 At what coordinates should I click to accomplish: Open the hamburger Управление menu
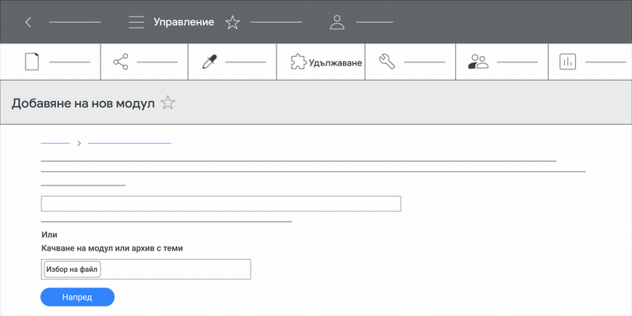136,22
